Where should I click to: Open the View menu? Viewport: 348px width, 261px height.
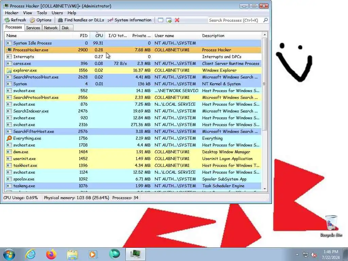click(28, 13)
